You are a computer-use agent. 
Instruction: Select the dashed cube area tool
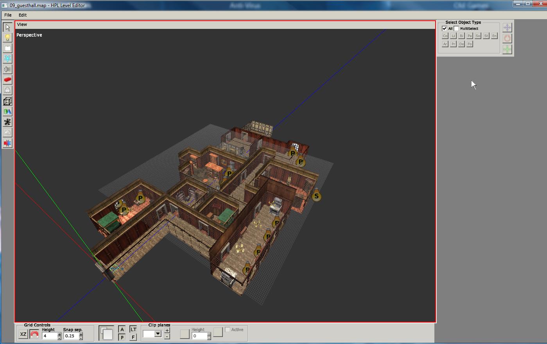pyautogui.click(x=7, y=101)
